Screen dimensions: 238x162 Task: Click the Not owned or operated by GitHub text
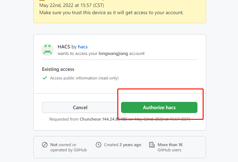click(x=63, y=147)
